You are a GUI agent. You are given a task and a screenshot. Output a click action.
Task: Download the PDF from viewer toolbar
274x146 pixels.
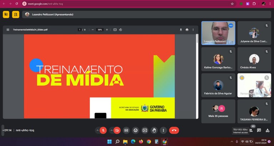coord(181,30)
